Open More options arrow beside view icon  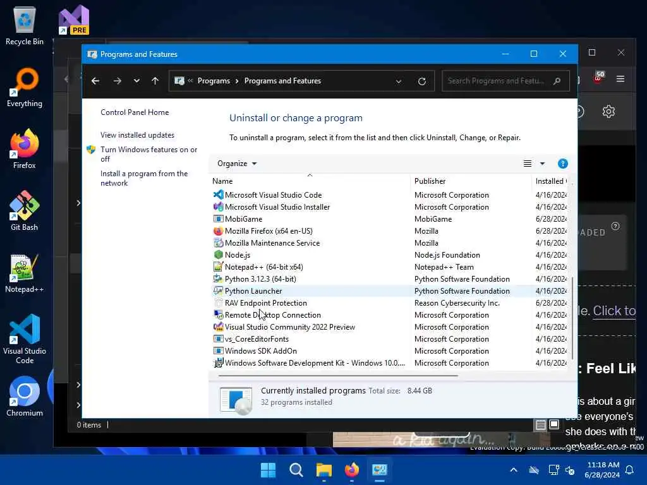tap(542, 164)
